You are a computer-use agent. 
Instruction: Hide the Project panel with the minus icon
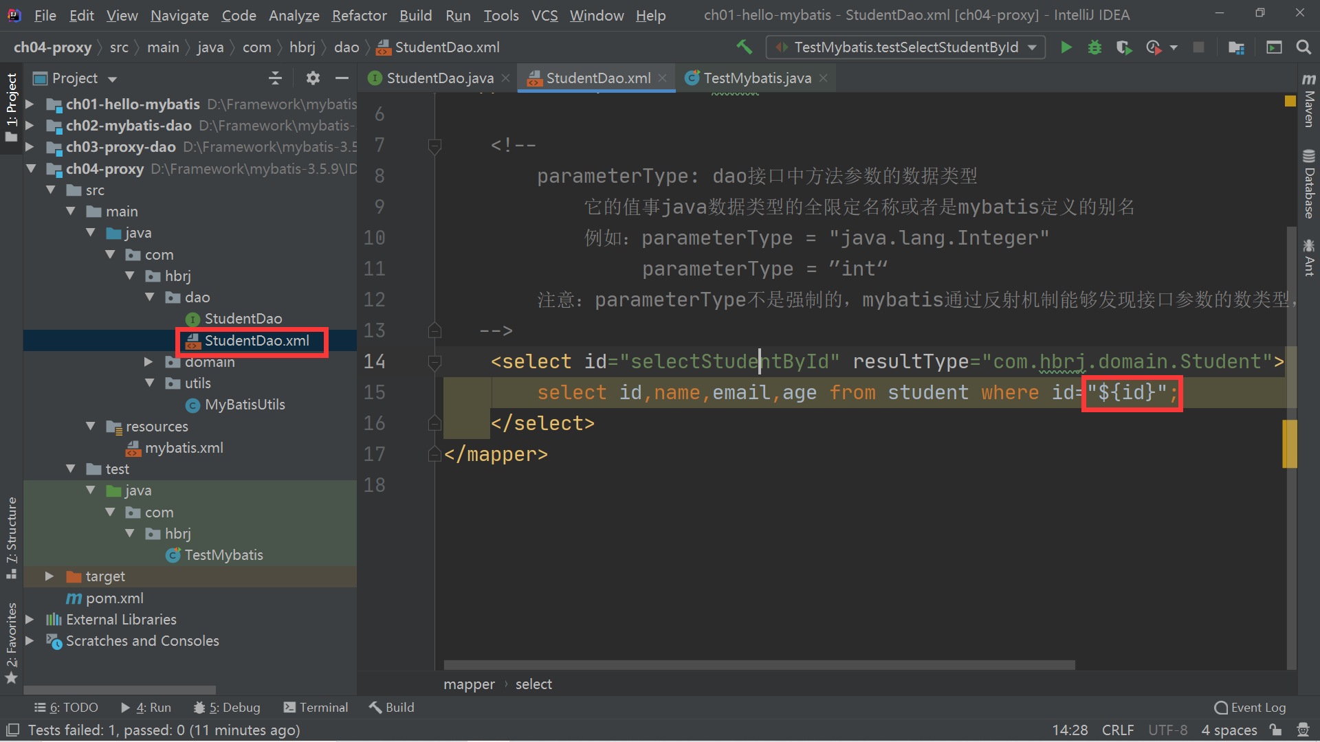pos(342,78)
